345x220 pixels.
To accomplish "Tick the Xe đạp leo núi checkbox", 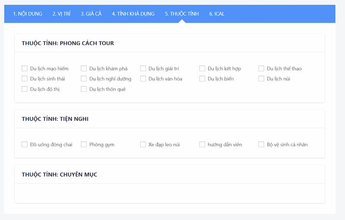I will (x=143, y=145).
